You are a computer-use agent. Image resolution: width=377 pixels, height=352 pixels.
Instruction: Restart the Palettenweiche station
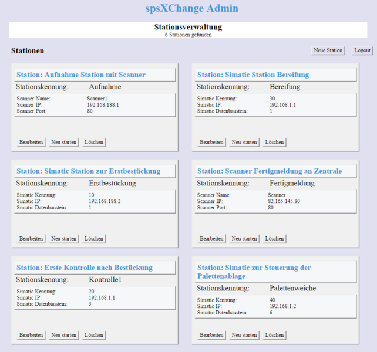244,335
